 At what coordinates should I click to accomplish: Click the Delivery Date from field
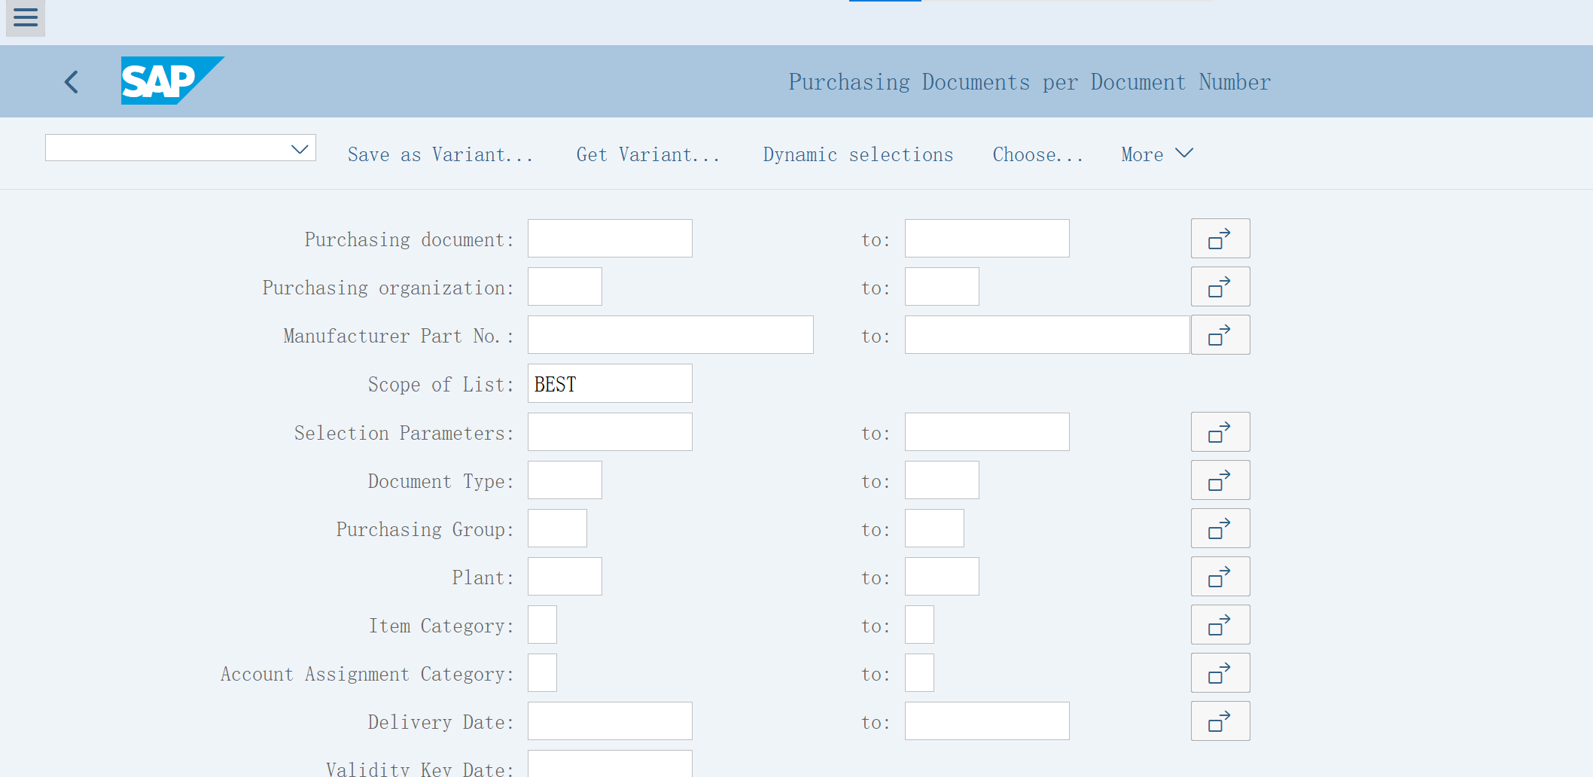click(610, 721)
